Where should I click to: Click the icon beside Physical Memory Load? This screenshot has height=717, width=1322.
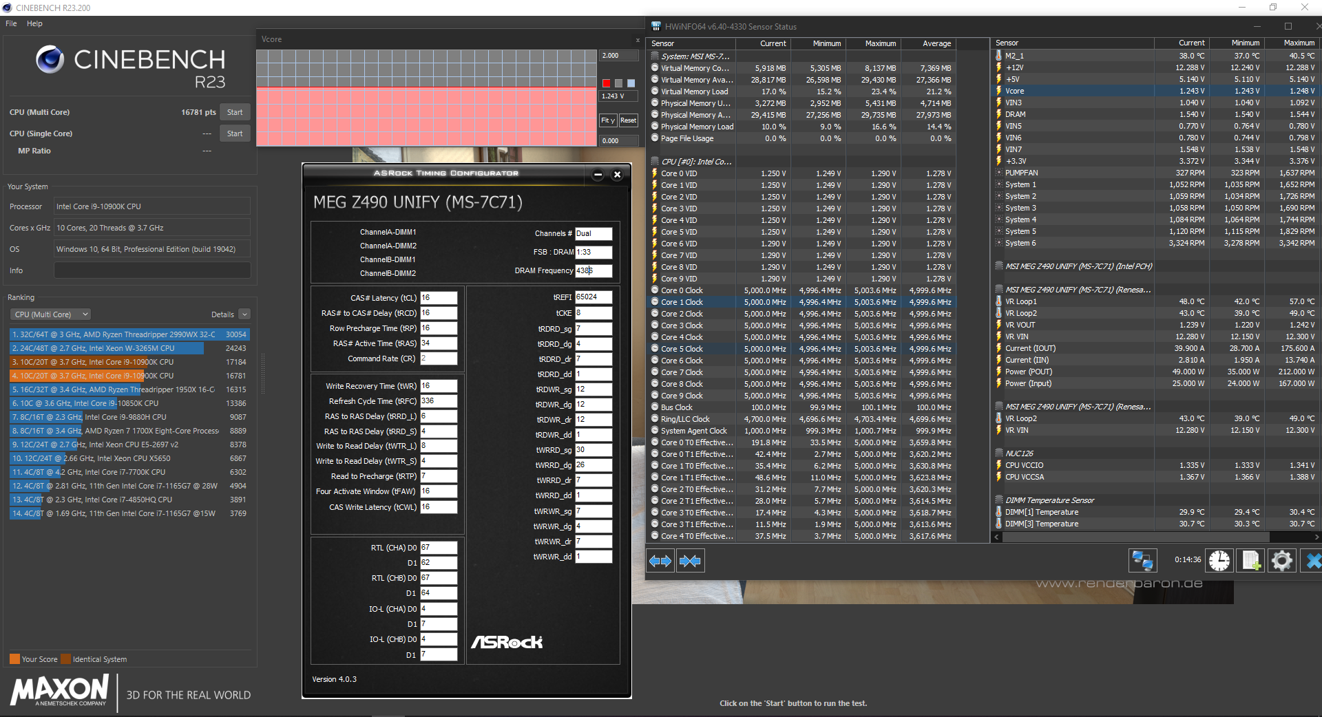(x=655, y=127)
